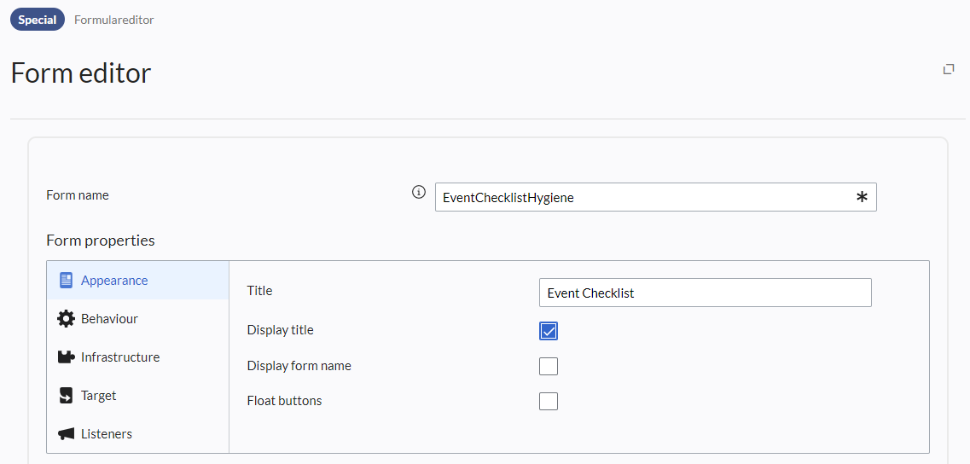Uncheck the Display title checkbox

tap(549, 331)
